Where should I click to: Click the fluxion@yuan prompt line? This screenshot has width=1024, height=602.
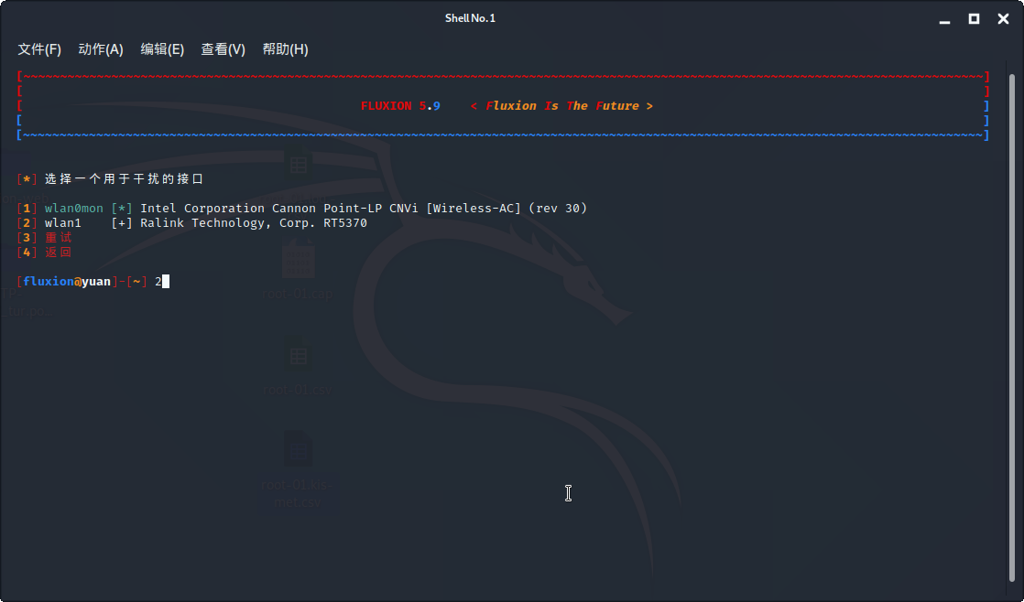click(x=93, y=282)
